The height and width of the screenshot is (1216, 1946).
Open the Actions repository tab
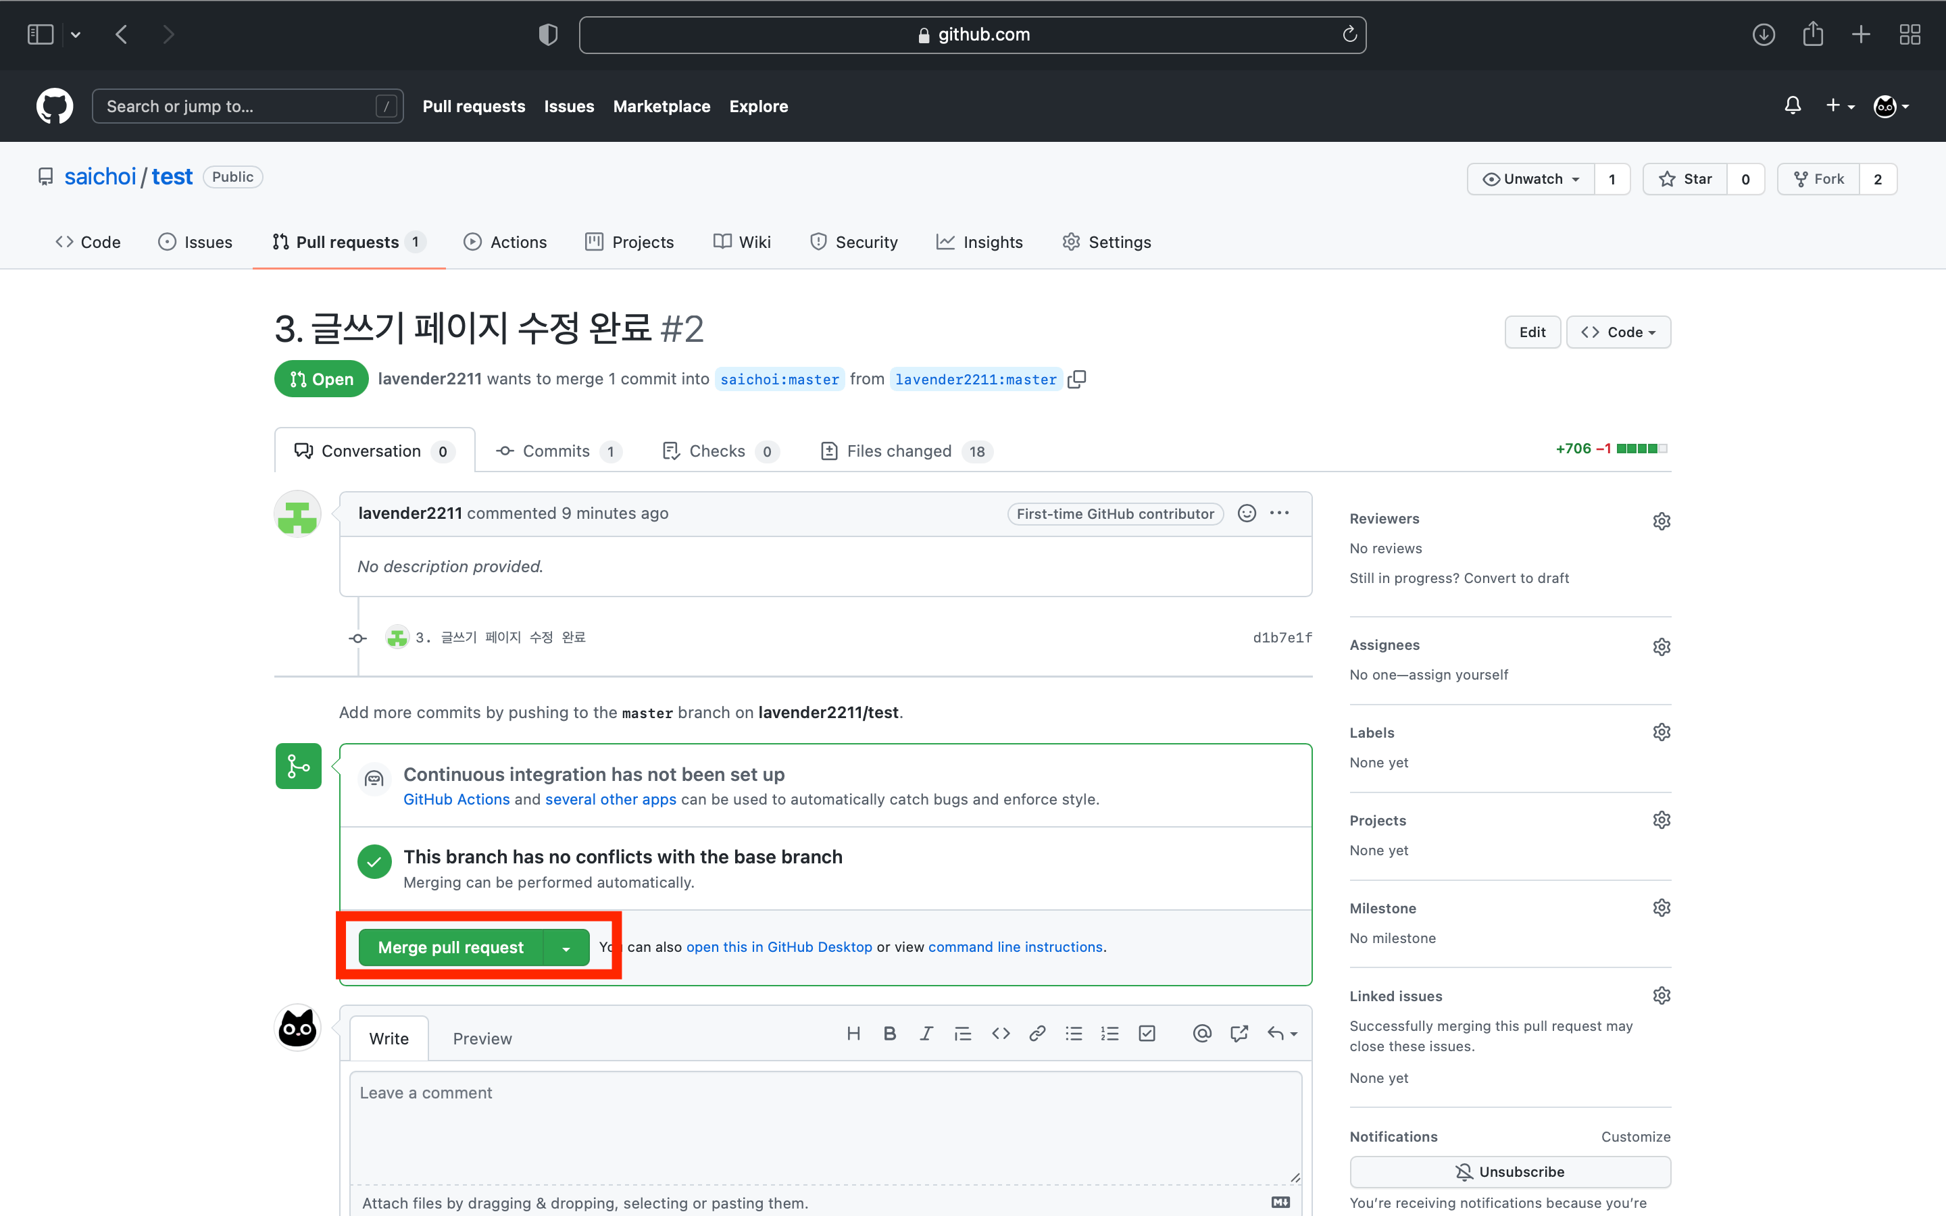pyautogui.click(x=505, y=242)
